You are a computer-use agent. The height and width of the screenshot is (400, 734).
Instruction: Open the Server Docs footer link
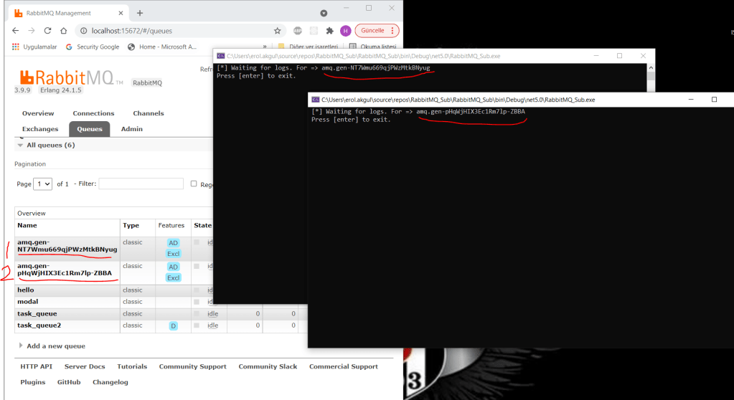[x=85, y=366]
